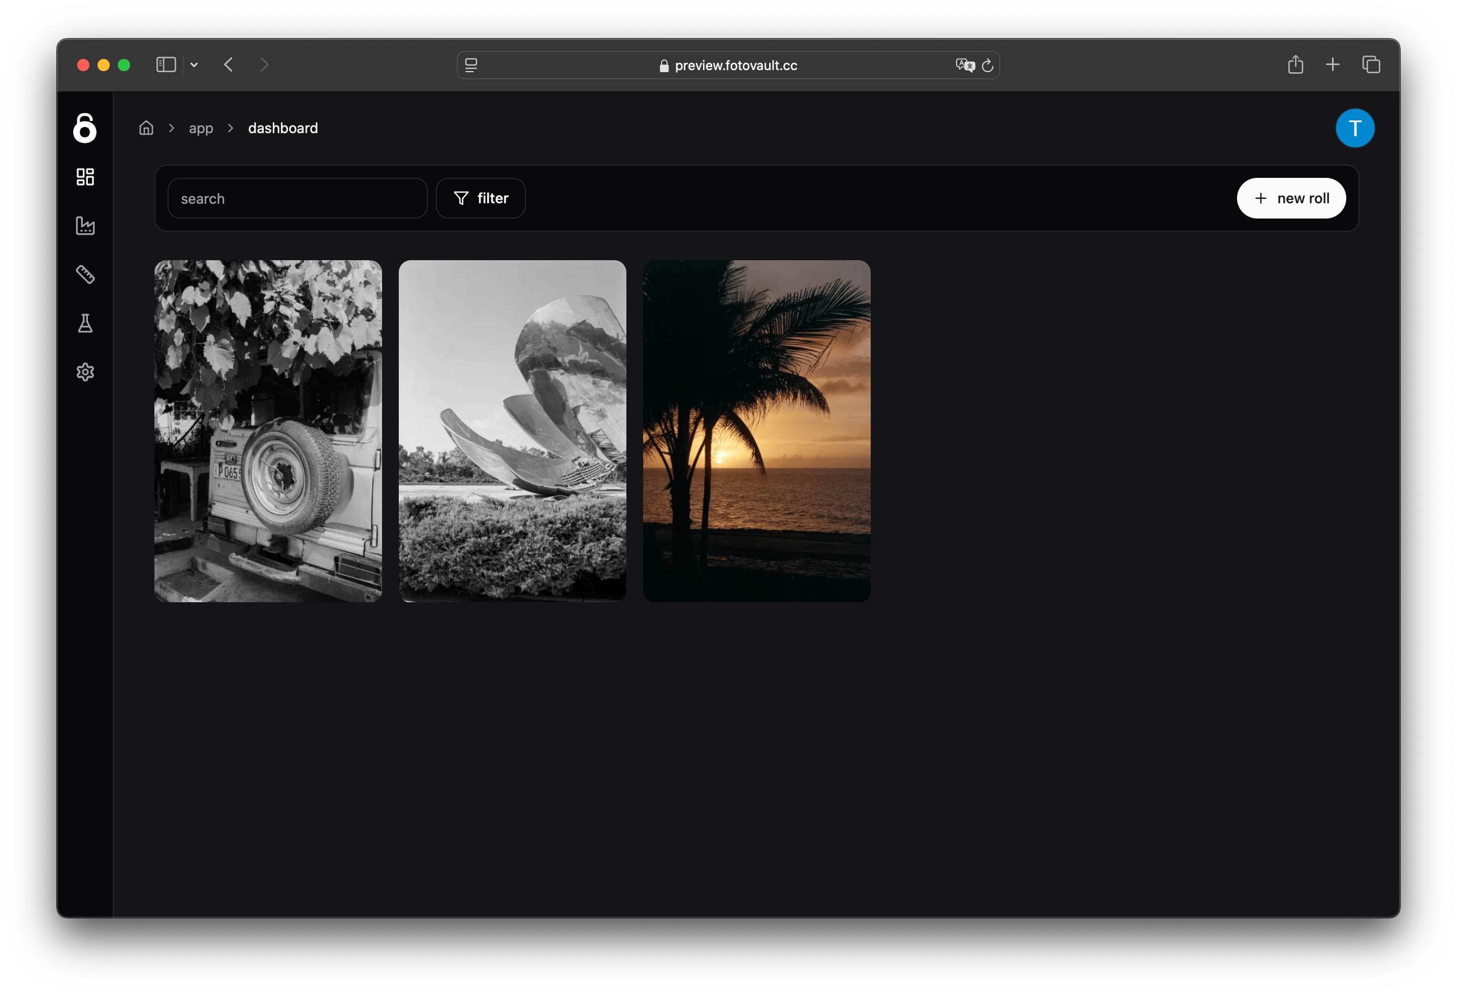
Task: Open the translate menu in the address bar
Action: click(965, 65)
